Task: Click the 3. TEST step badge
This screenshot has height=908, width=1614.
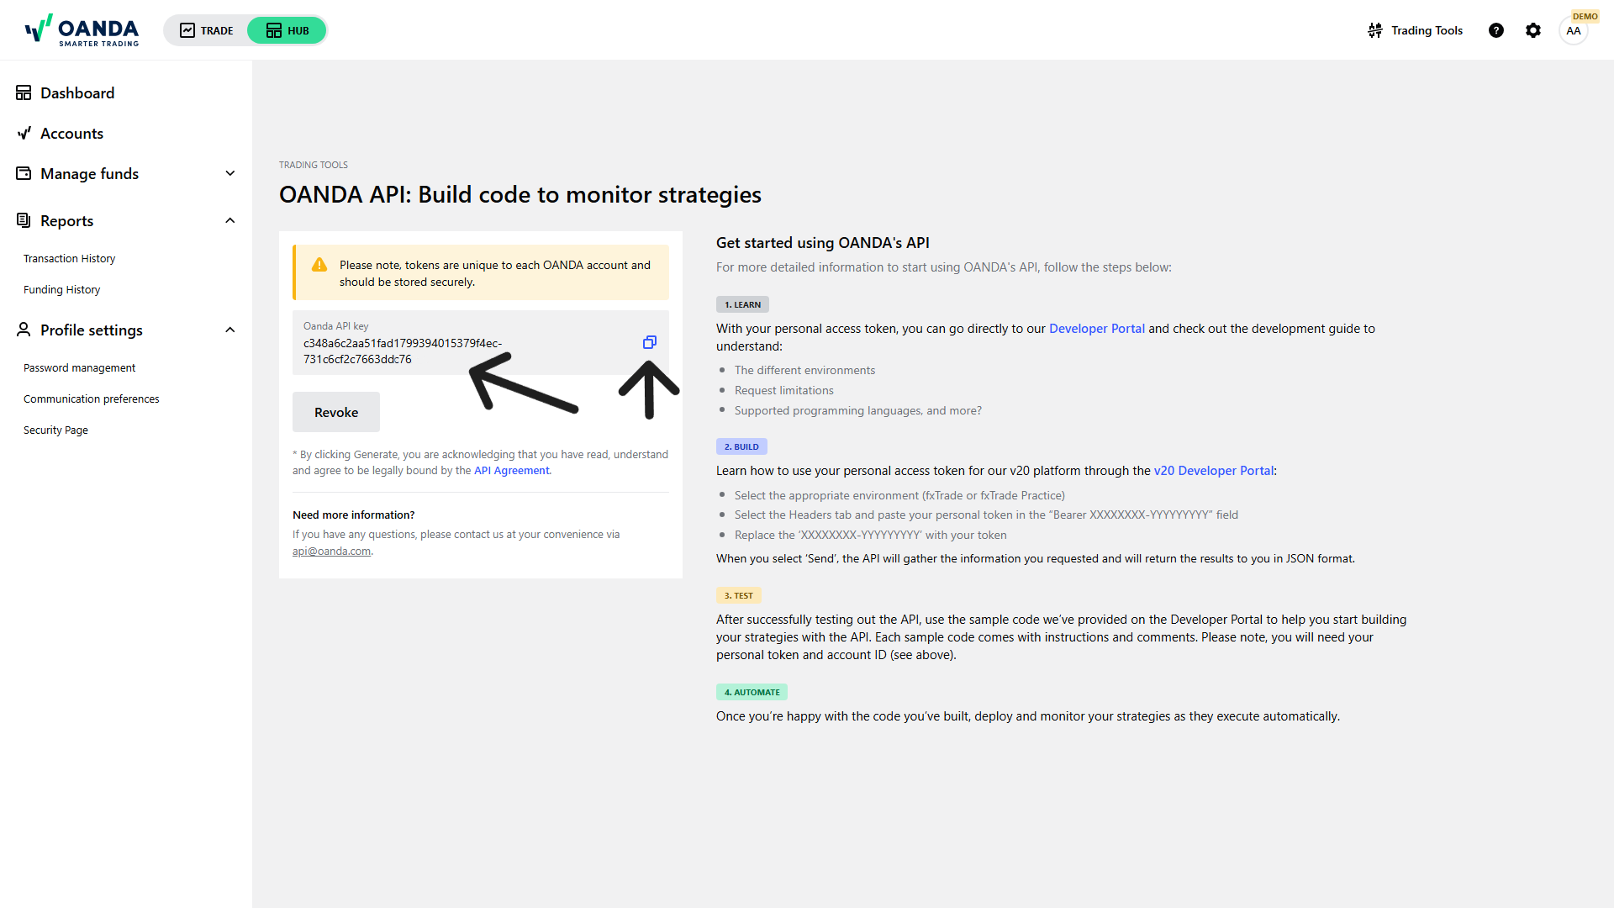Action: click(x=739, y=595)
